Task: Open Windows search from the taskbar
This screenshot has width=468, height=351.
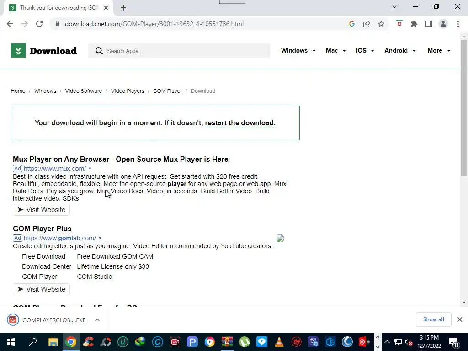Action: click(x=33, y=342)
